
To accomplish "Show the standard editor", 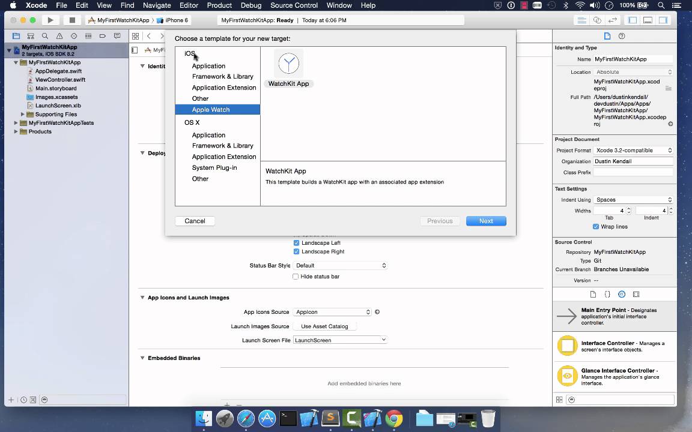I will [x=582, y=20].
